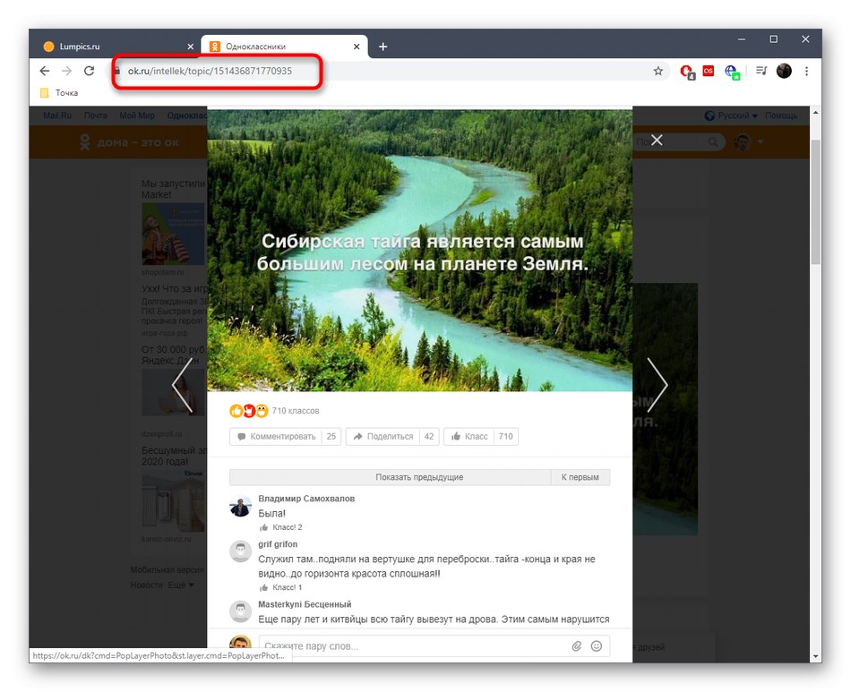The image size is (851, 692).
Task: Click Masterkyni Бесценный's avatar
Action: click(x=240, y=611)
